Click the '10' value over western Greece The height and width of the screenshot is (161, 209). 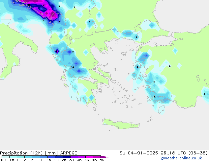click(73, 67)
